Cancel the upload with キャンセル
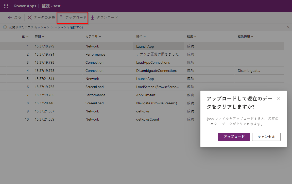 pyautogui.click(x=266, y=137)
